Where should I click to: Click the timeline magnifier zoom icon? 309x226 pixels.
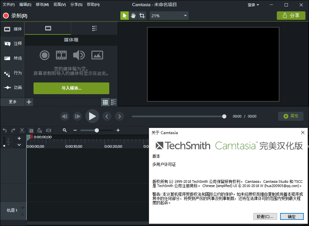click(65, 130)
